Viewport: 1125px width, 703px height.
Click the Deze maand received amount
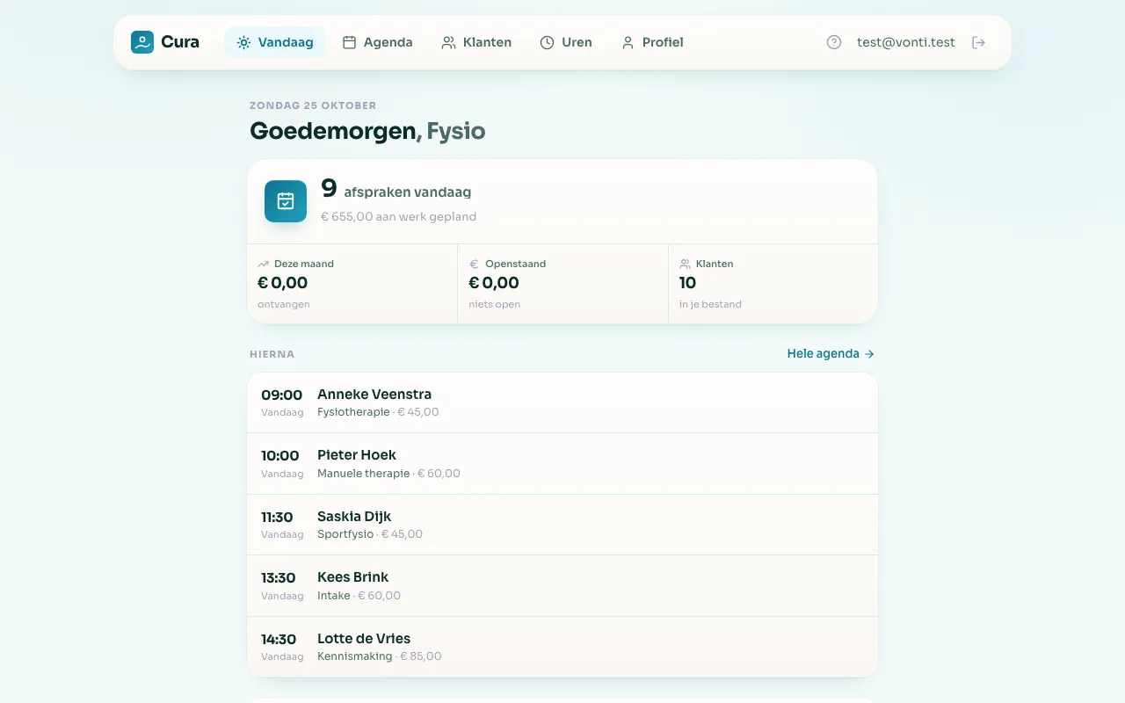pyautogui.click(x=282, y=283)
